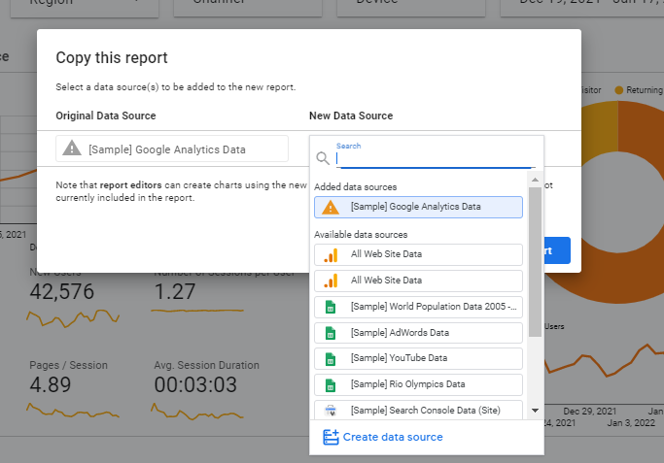664x463 pixels.
Task: Select added [Sample] Google Analytics Data source
Action: pyautogui.click(x=418, y=207)
